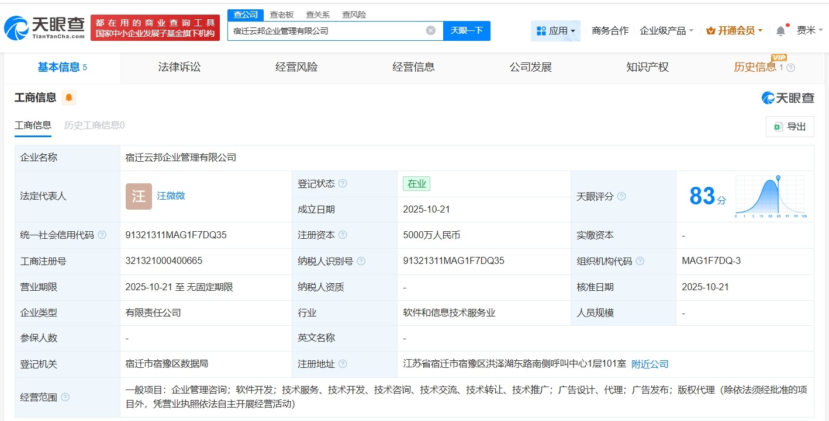Open the 附近公司 link

point(649,364)
